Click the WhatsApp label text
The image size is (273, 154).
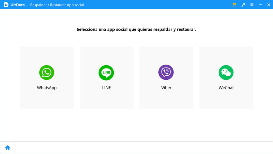pyautogui.click(x=47, y=88)
